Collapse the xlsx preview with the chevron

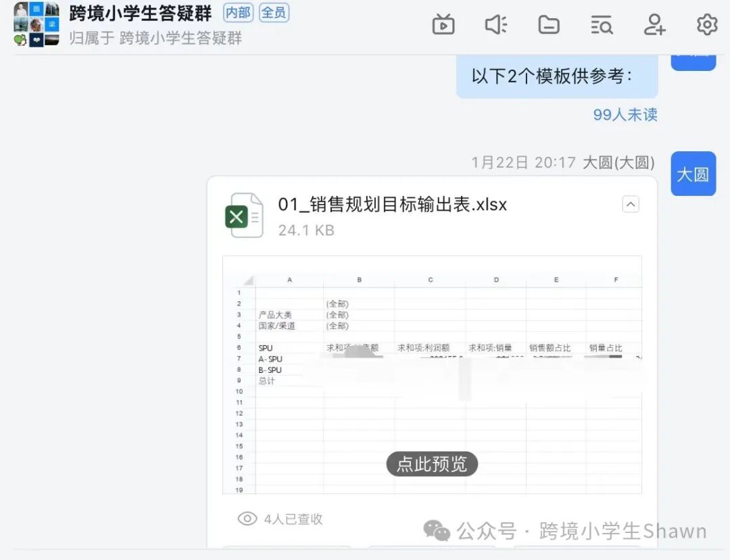[x=631, y=203]
